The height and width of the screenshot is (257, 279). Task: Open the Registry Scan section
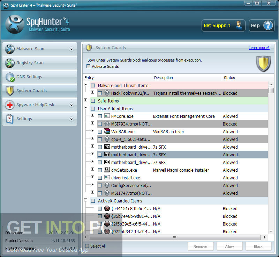[x=40, y=63]
